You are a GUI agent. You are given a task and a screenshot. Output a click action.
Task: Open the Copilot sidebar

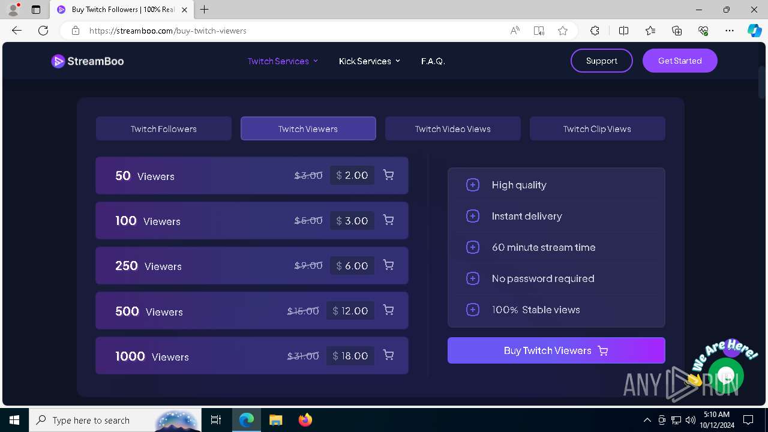(754, 31)
